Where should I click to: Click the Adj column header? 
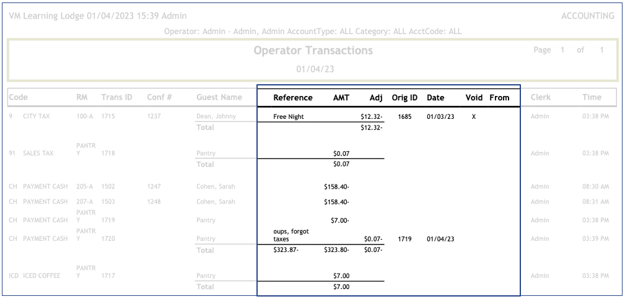pos(376,97)
